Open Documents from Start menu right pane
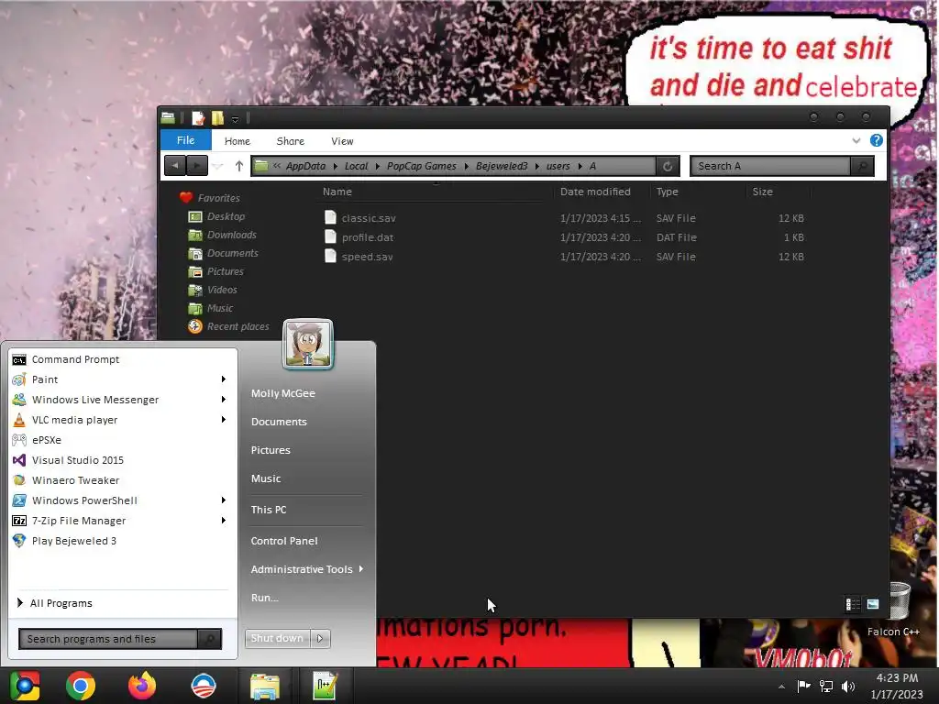This screenshot has height=704, width=939. (x=279, y=422)
